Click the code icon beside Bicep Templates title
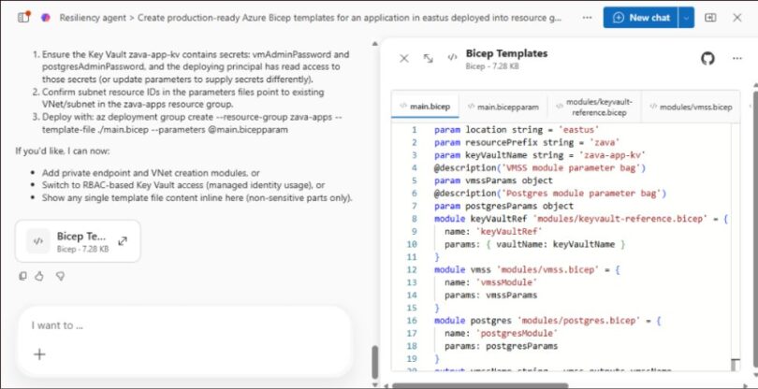Viewport: 758px width, 389px height. (x=452, y=57)
